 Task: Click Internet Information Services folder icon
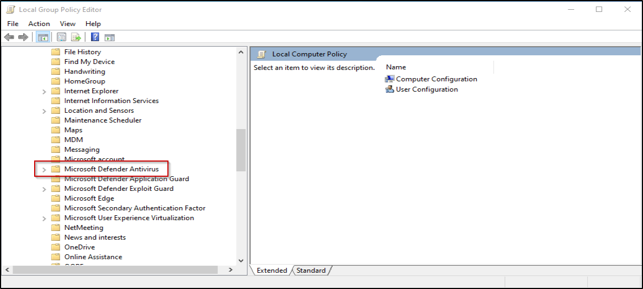pyautogui.click(x=56, y=100)
